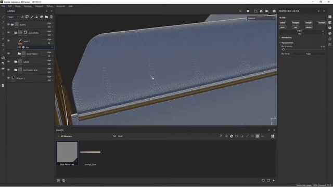Click the log panel icon in the right dock
The height and width of the screenshot is (187, 333).
pos(330,45)
